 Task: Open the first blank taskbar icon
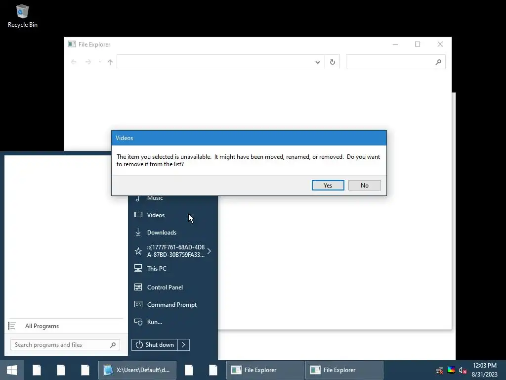tap(37, 370)
